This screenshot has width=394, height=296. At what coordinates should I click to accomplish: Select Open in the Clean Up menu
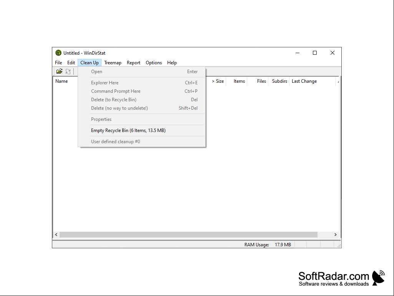pyautogui.click(x=142, y=72)
